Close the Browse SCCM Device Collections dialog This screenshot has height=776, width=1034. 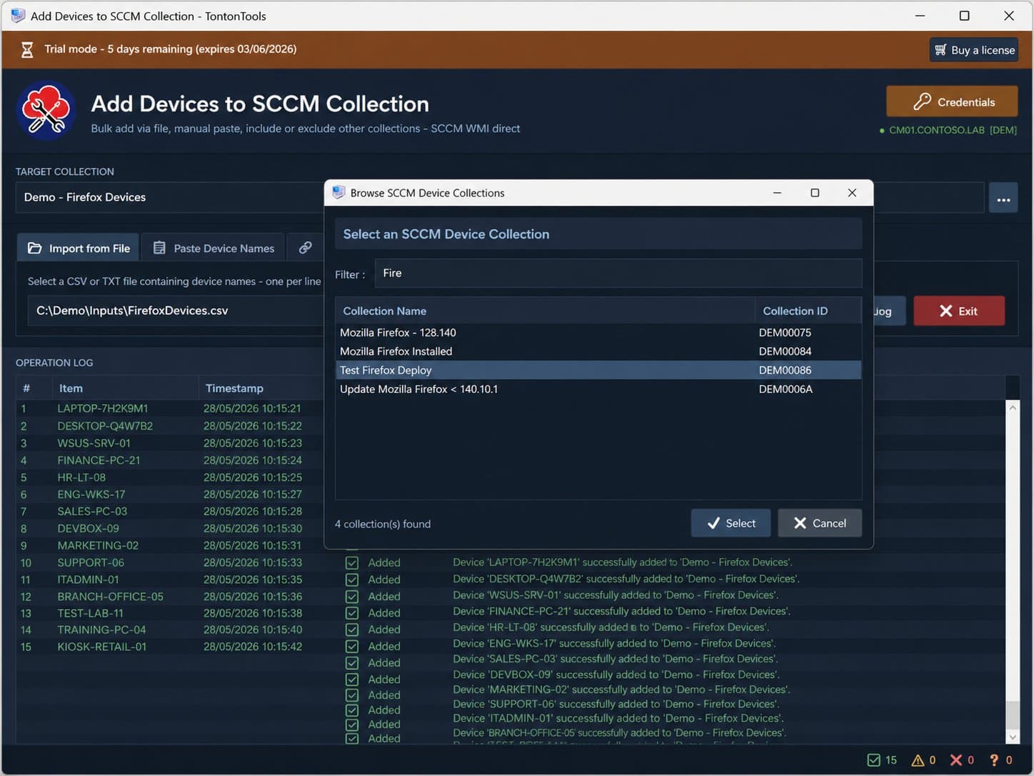click(x=852, y=193)
